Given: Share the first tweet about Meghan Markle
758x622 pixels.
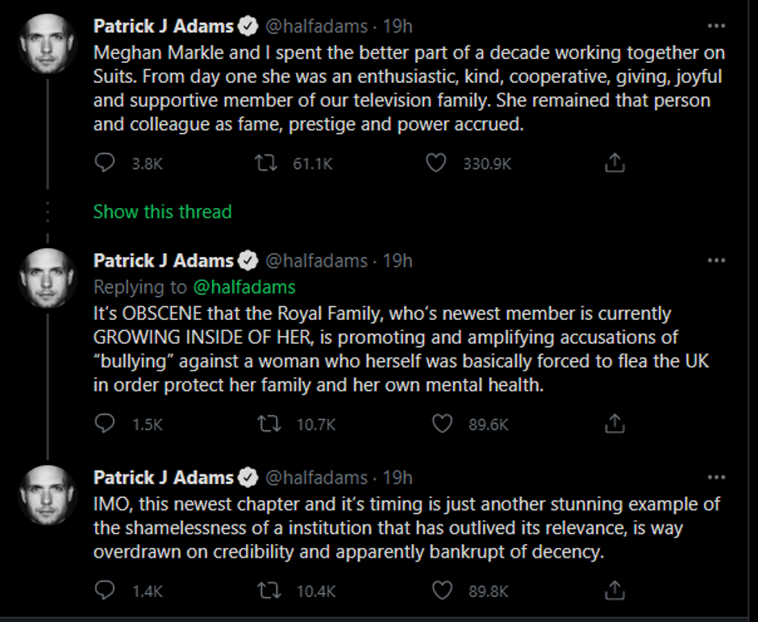Looking at the screenshot, I should (x=614, y=164).
